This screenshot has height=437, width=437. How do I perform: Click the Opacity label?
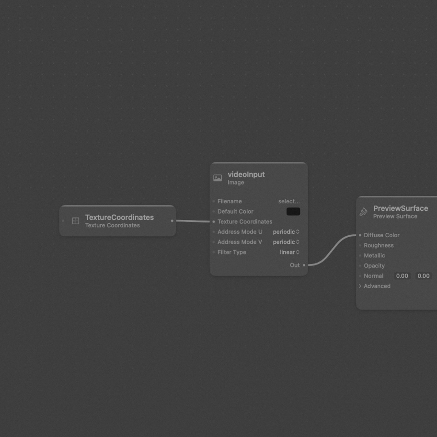tap(374, 266)
